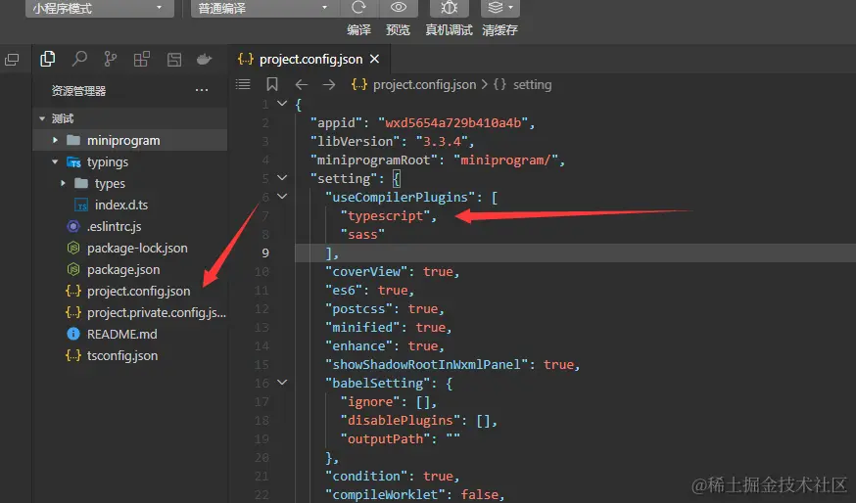856x503 pixels.
Task: Click the 编译 compile refresh icon
Action: coord(358,8)
